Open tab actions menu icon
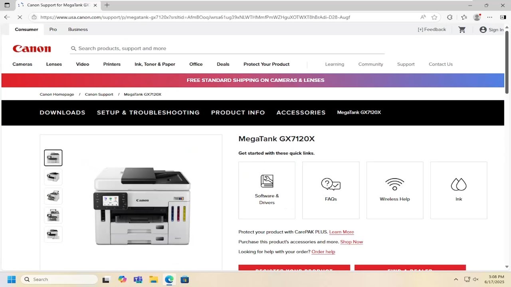 (7, 5)
